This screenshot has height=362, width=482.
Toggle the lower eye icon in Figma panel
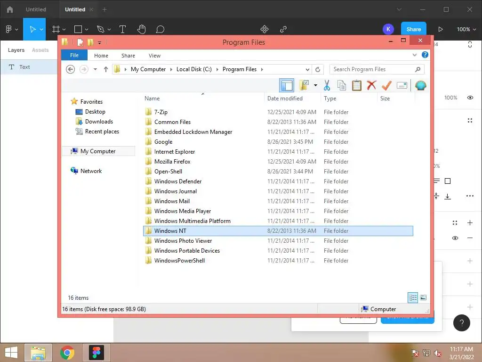455,238
